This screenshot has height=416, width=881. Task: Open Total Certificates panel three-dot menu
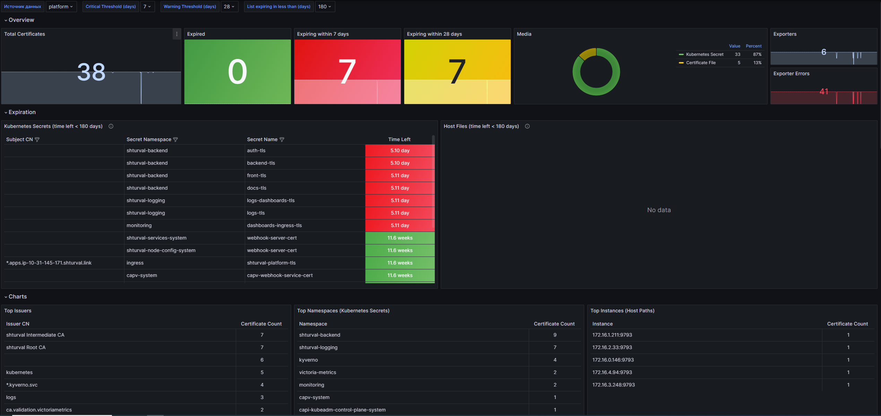[177, 34]
